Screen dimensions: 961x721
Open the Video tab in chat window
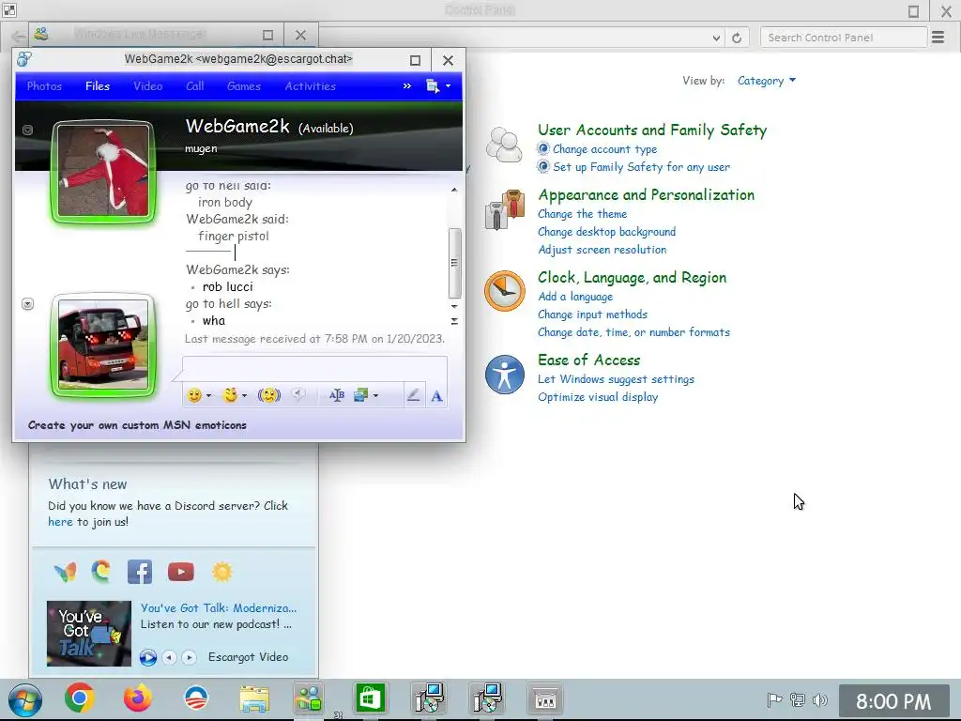[x=148, y=86]
